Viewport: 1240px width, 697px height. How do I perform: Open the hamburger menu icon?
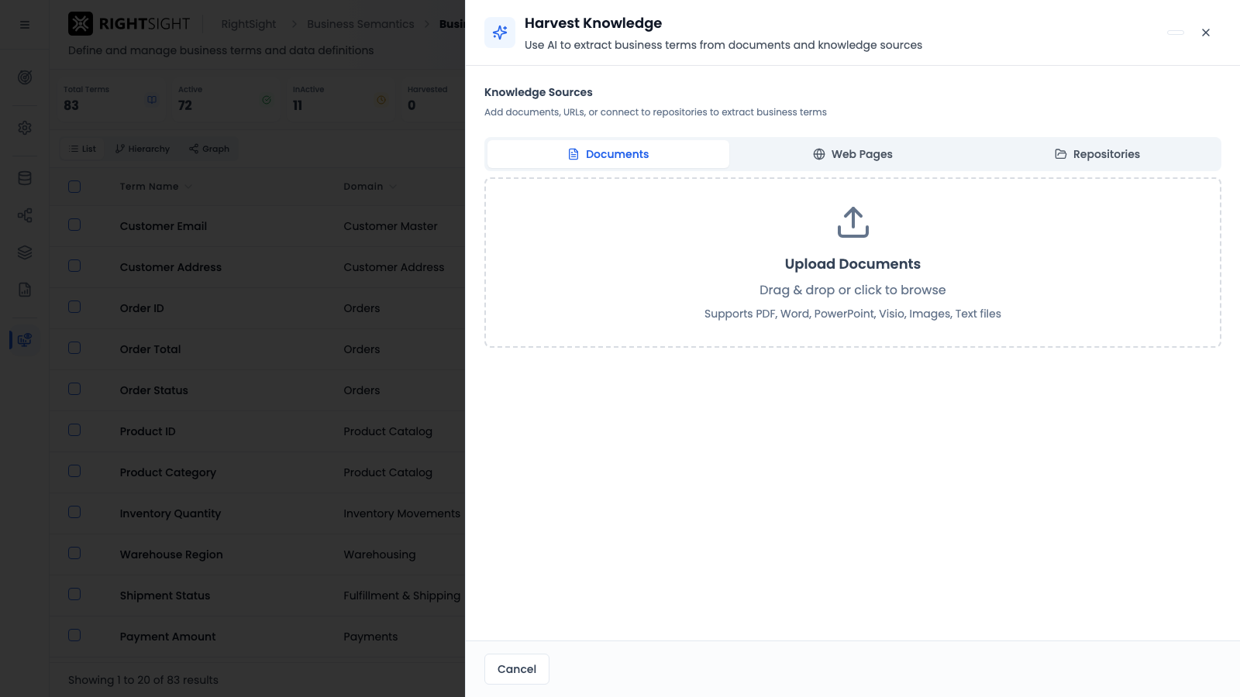[x=25, y=25]
